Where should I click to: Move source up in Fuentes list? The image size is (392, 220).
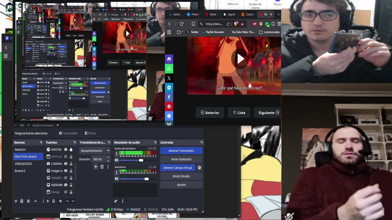pos(67,201)
